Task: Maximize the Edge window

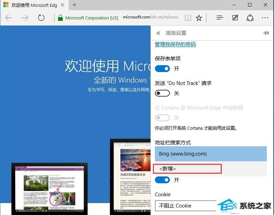Action: tap(250, 5)
